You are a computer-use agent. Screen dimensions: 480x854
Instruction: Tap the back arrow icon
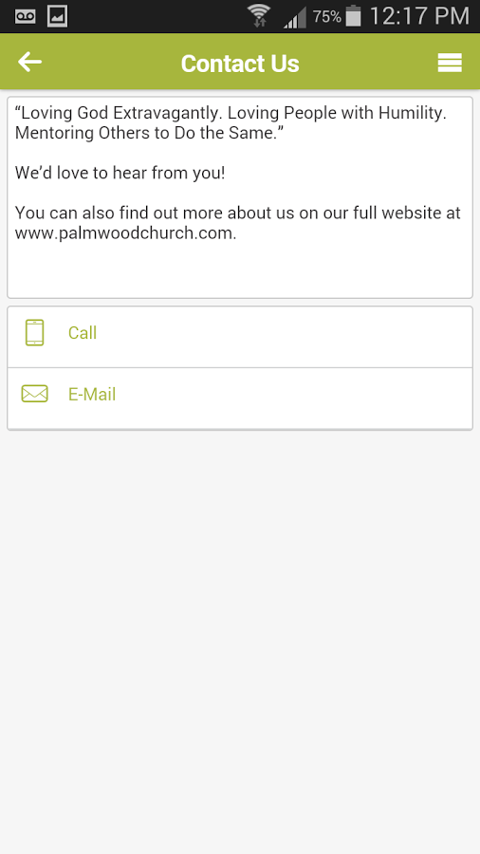coord(29,62)
